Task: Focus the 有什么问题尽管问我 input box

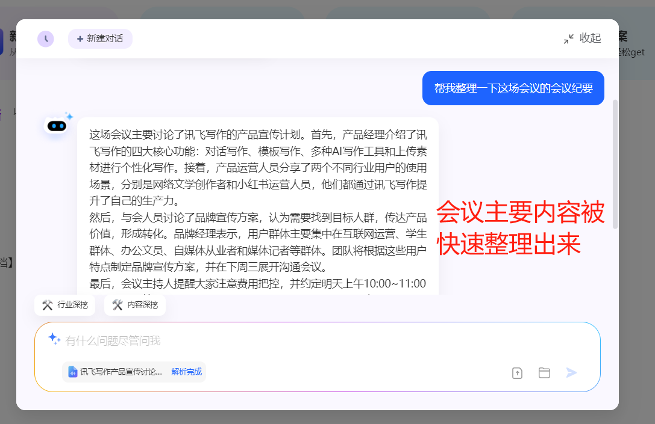Action: pyautogui.click(x=301, y=341)
